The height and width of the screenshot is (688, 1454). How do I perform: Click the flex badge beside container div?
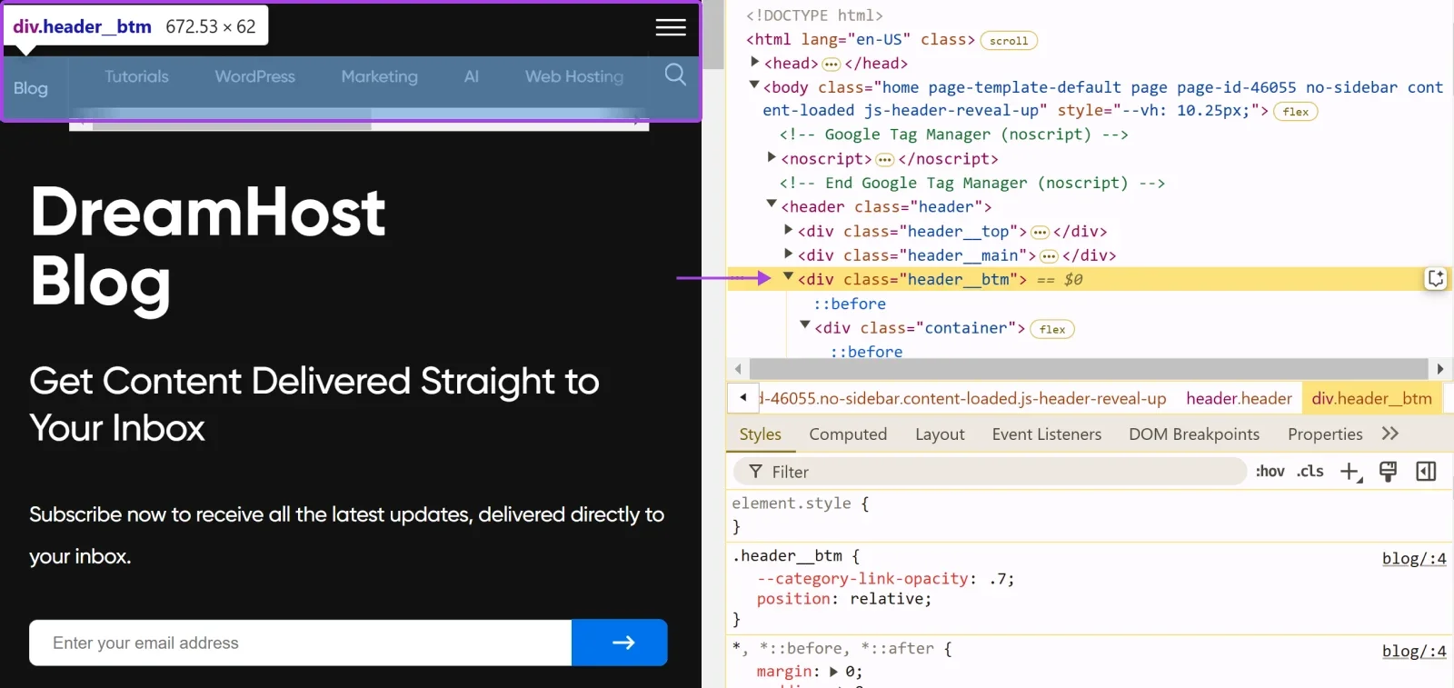click(x=1052, y=329)
